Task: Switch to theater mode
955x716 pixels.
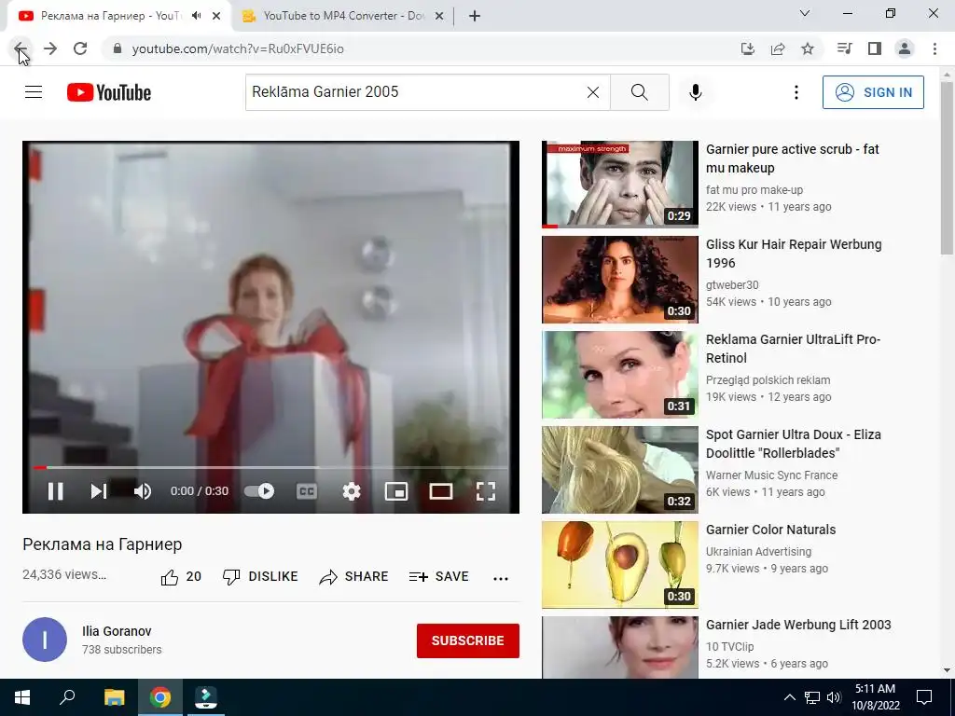Action: 441,491
